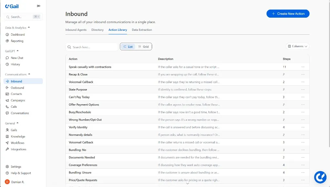Switch to List view
Screen dimensions: 330x187
tap(128, 47)
